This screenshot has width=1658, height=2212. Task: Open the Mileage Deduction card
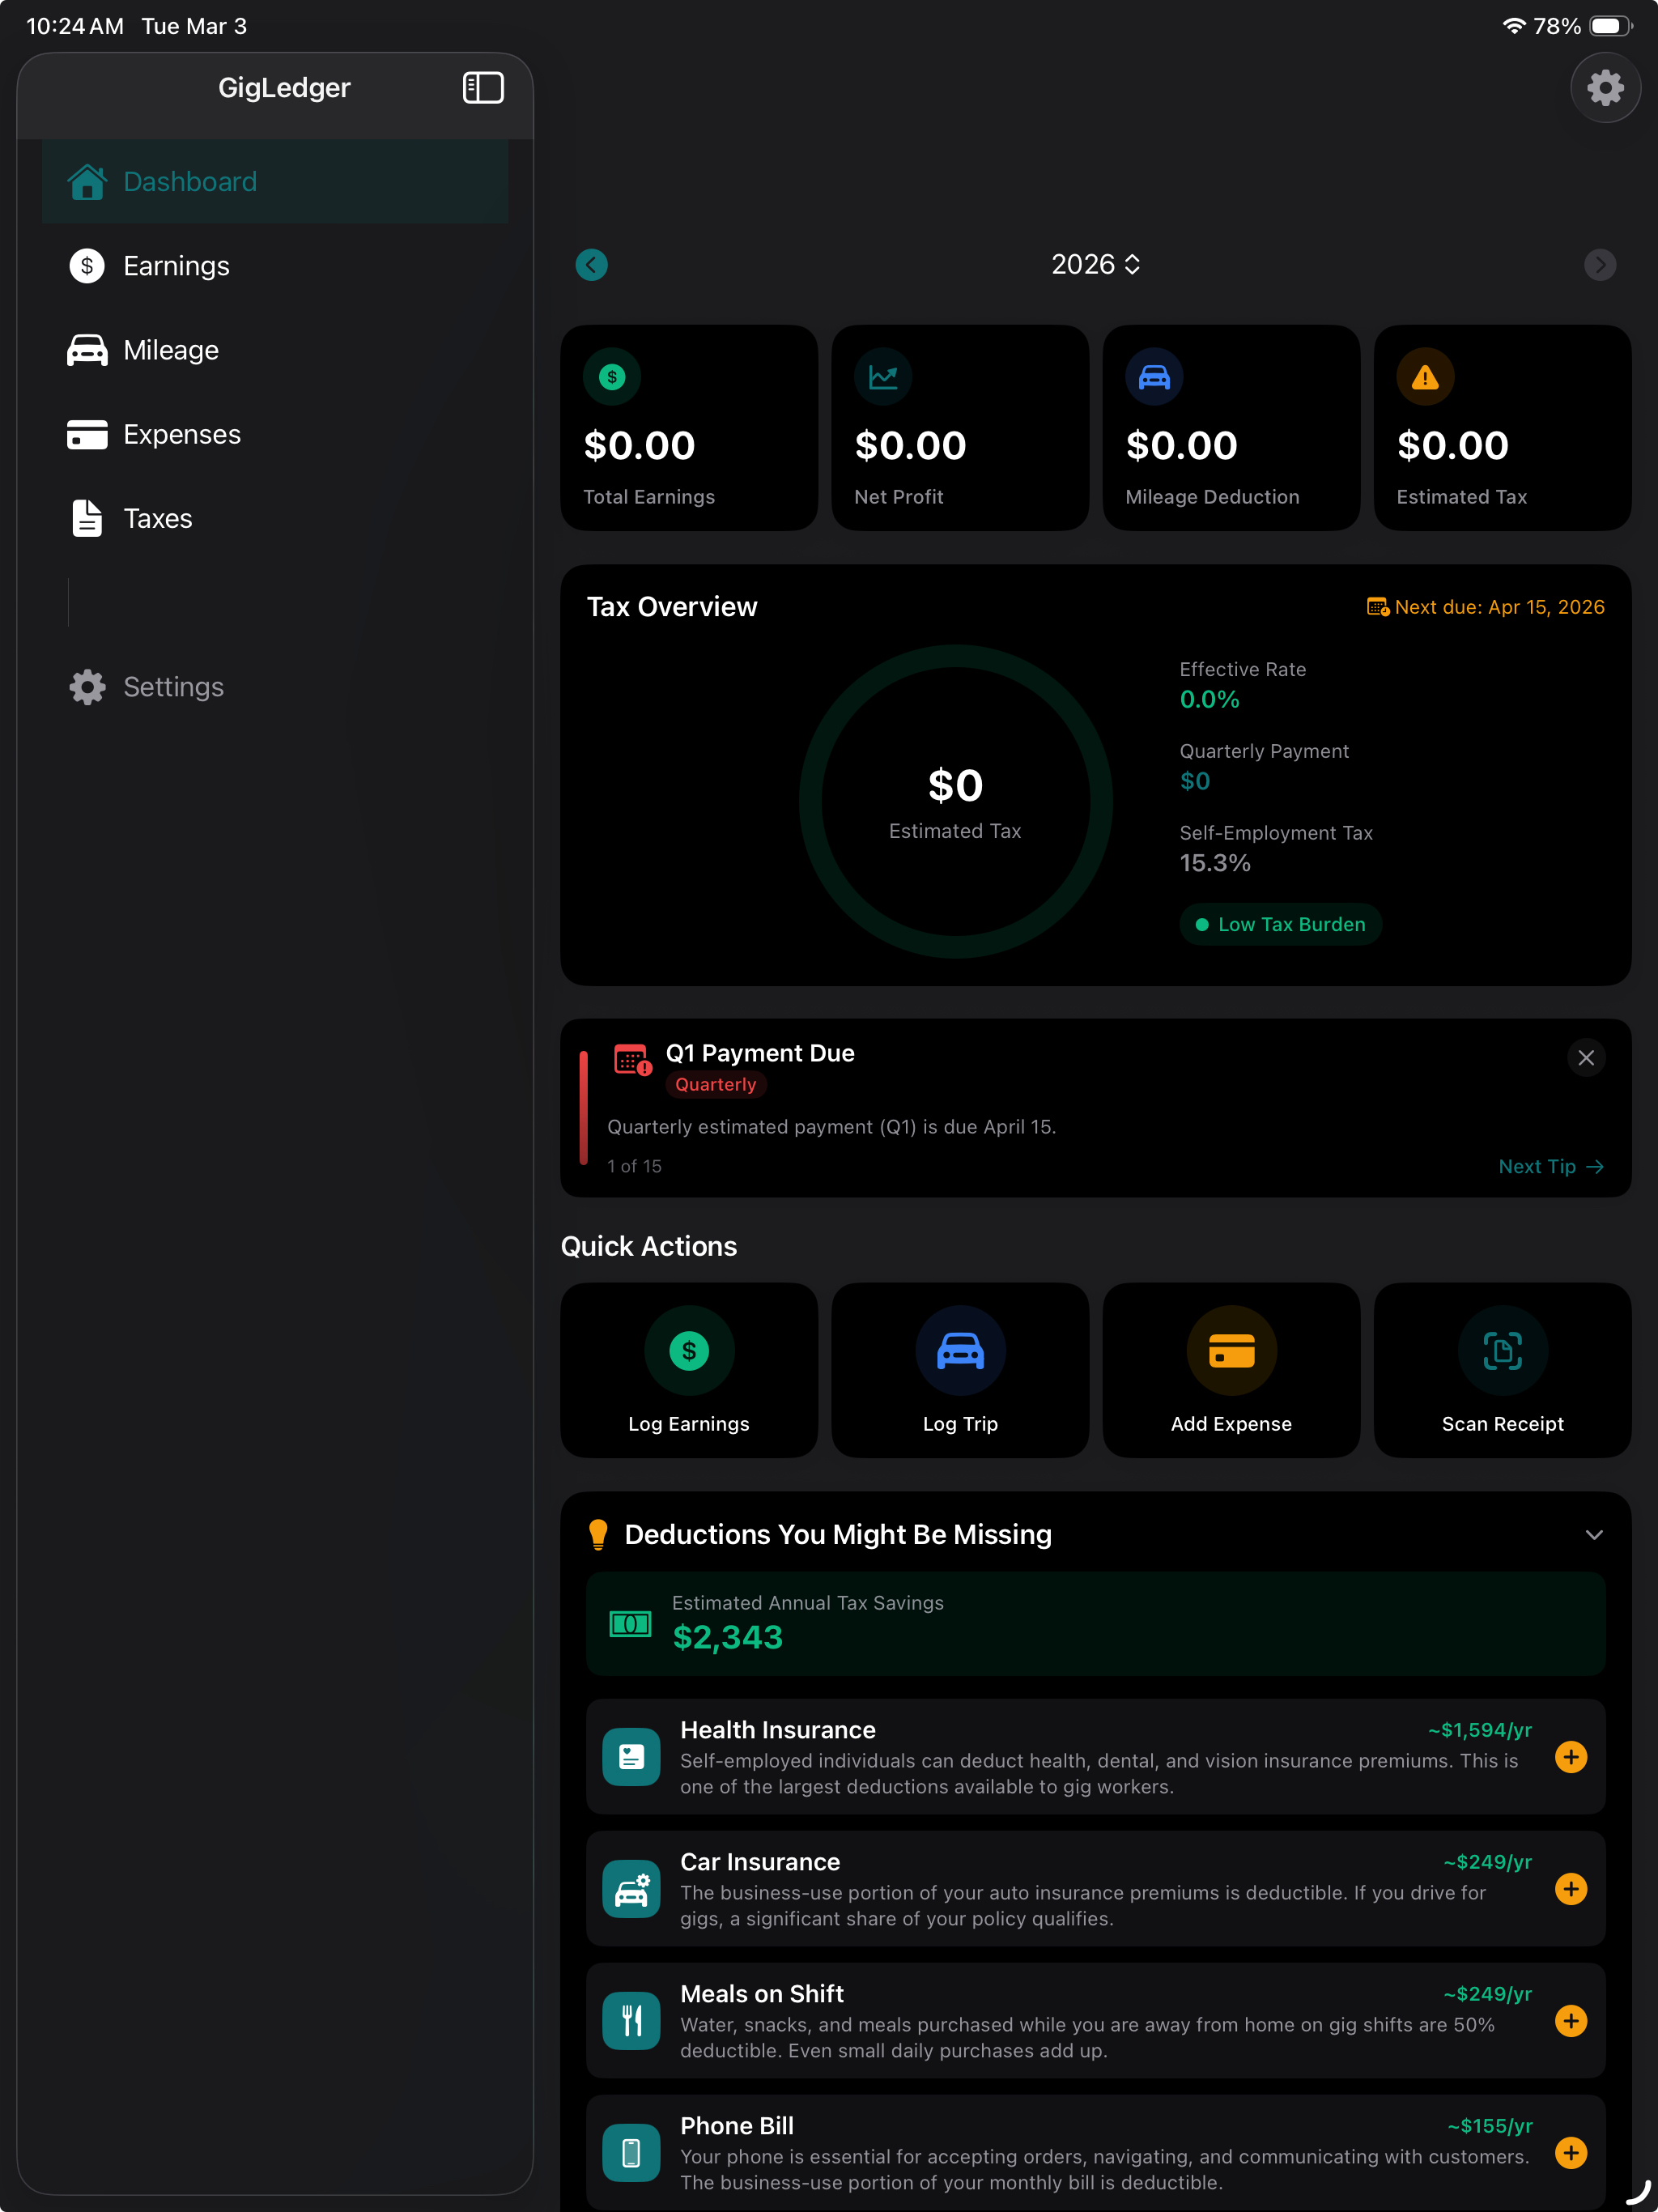coord(1231,428)
